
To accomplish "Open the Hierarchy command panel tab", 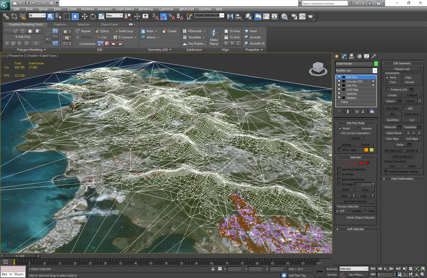I will point(351,56).
